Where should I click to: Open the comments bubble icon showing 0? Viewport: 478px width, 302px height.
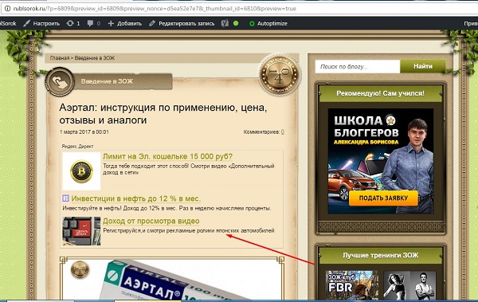(x=93, y=23)
